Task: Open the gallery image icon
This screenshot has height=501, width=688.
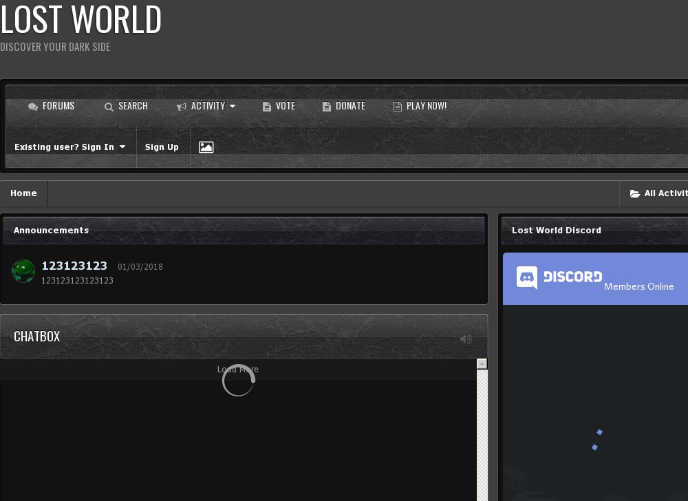Action: click(206, 147)
